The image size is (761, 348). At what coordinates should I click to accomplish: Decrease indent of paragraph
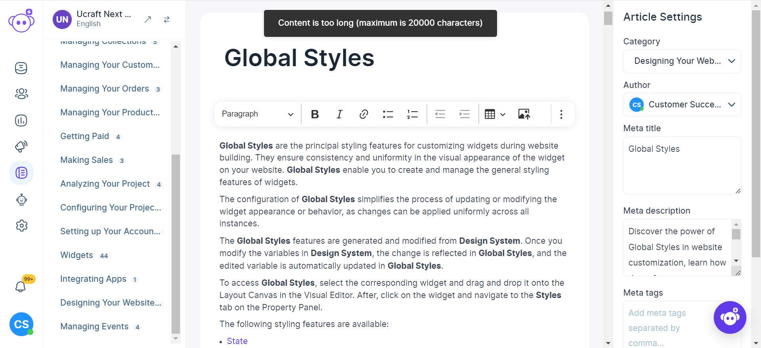click(440, 114)
